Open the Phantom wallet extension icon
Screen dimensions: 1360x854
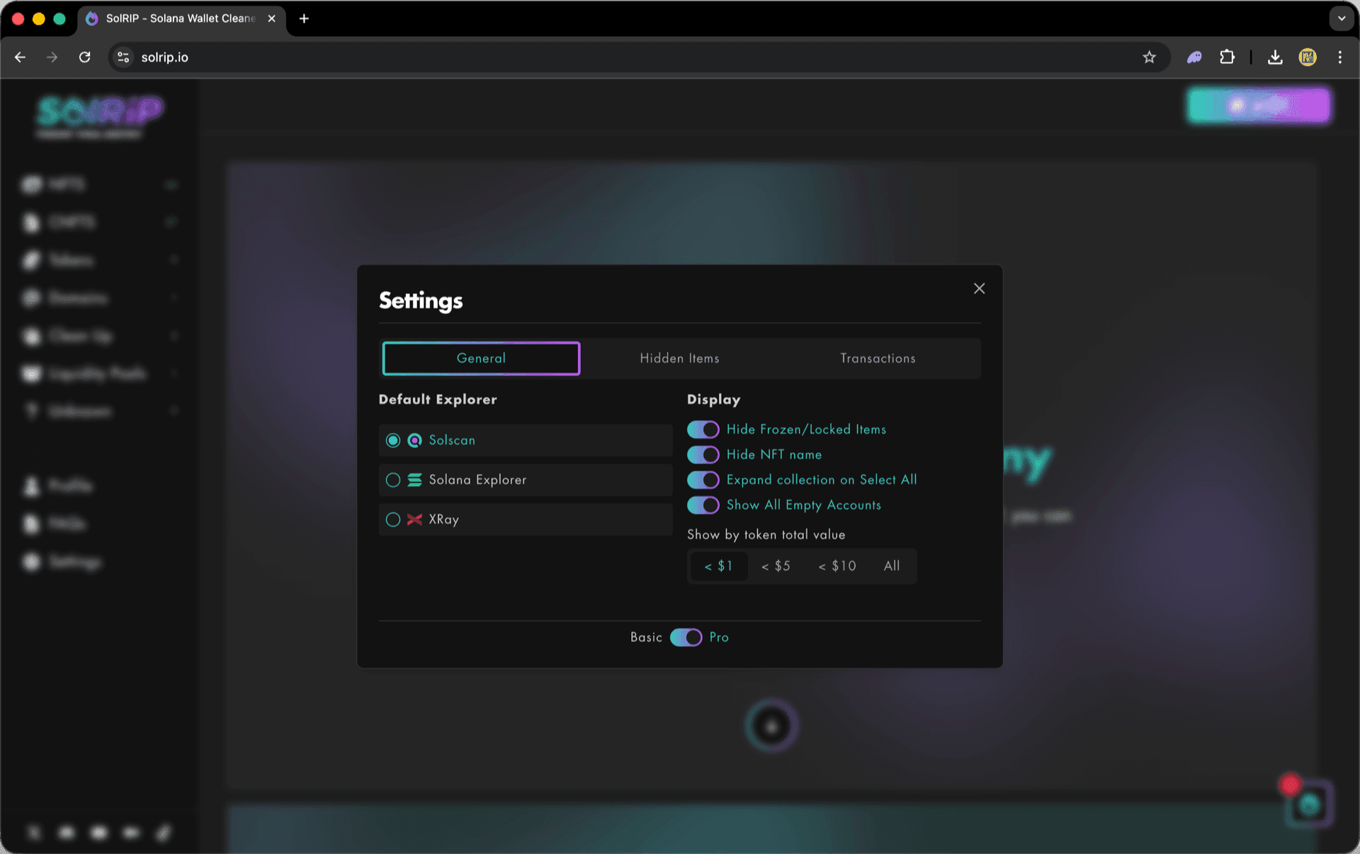click(x=1194, y=57)
